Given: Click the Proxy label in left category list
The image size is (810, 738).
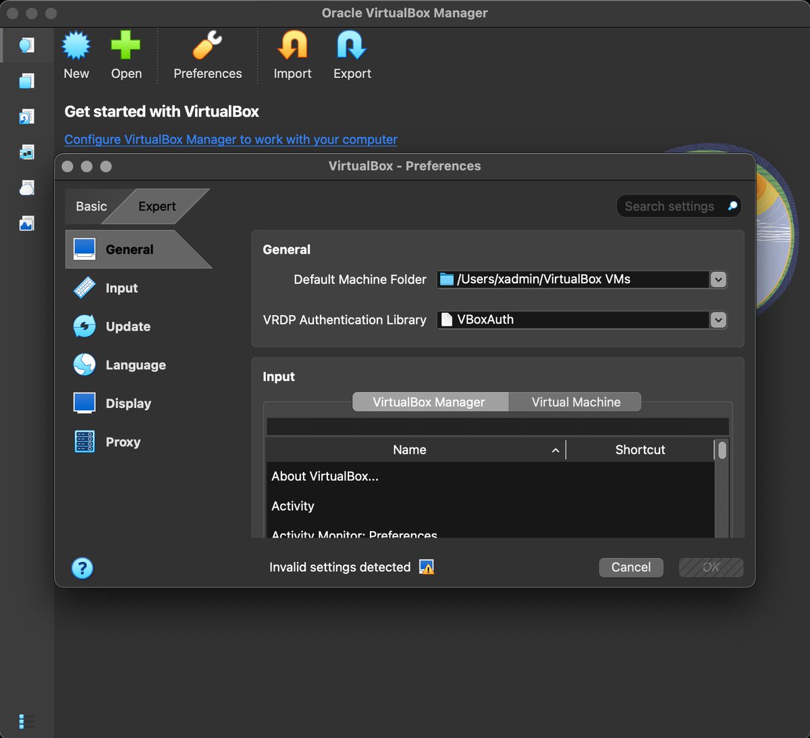Looking at the screenshot, I should 123,442.
